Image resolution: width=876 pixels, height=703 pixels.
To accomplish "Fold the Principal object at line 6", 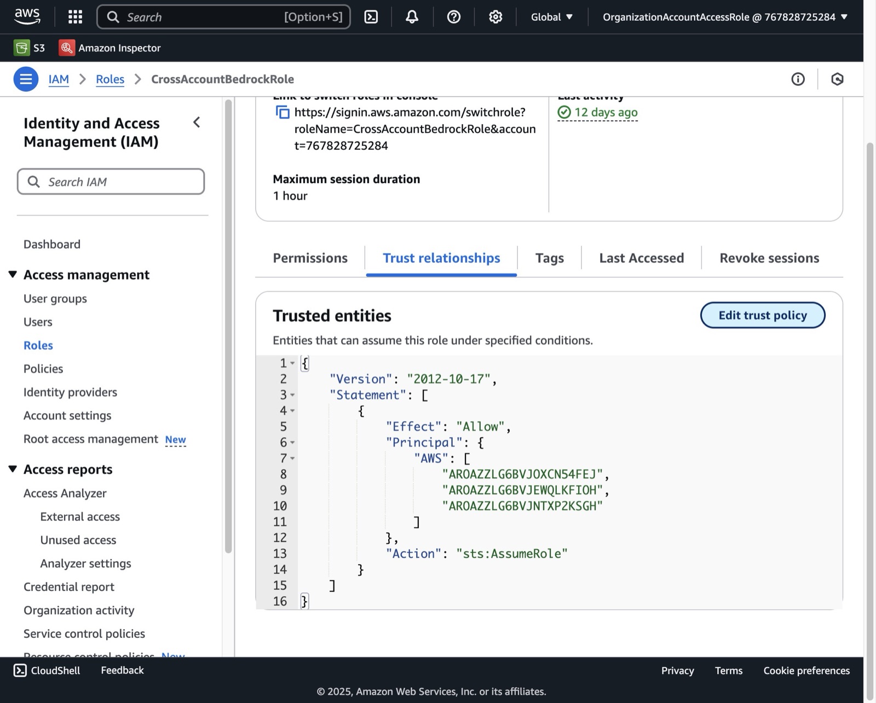I will [292, 443].
